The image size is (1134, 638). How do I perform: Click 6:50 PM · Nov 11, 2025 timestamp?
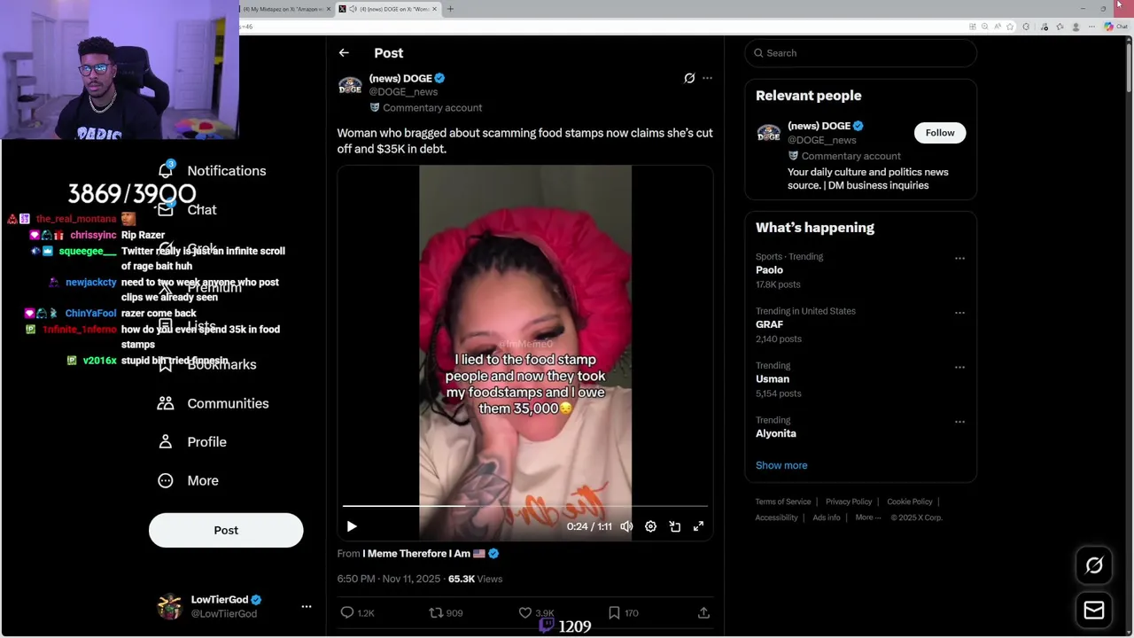(x=388, y=579)
